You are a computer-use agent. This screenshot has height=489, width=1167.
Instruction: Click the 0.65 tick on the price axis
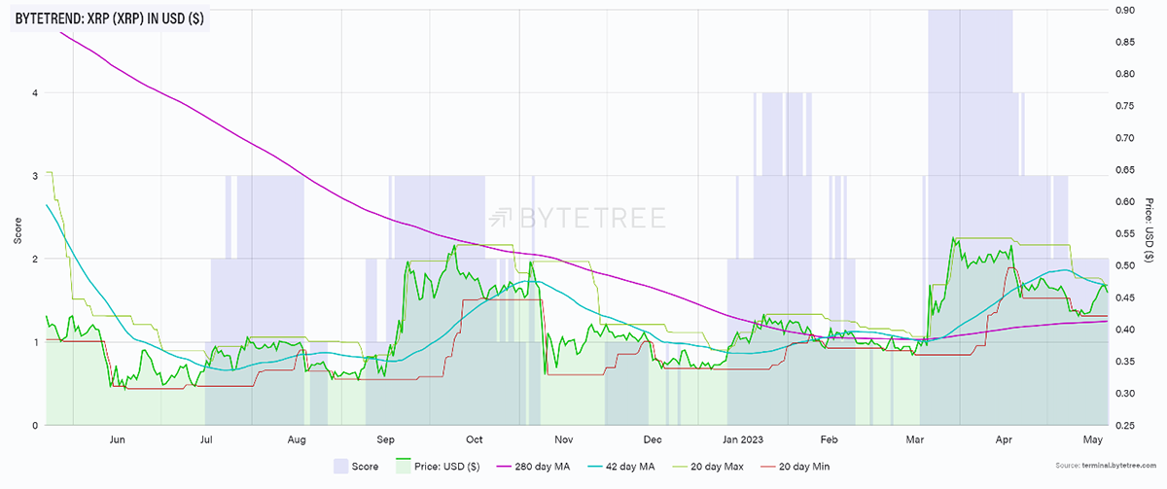(1123, 170)
